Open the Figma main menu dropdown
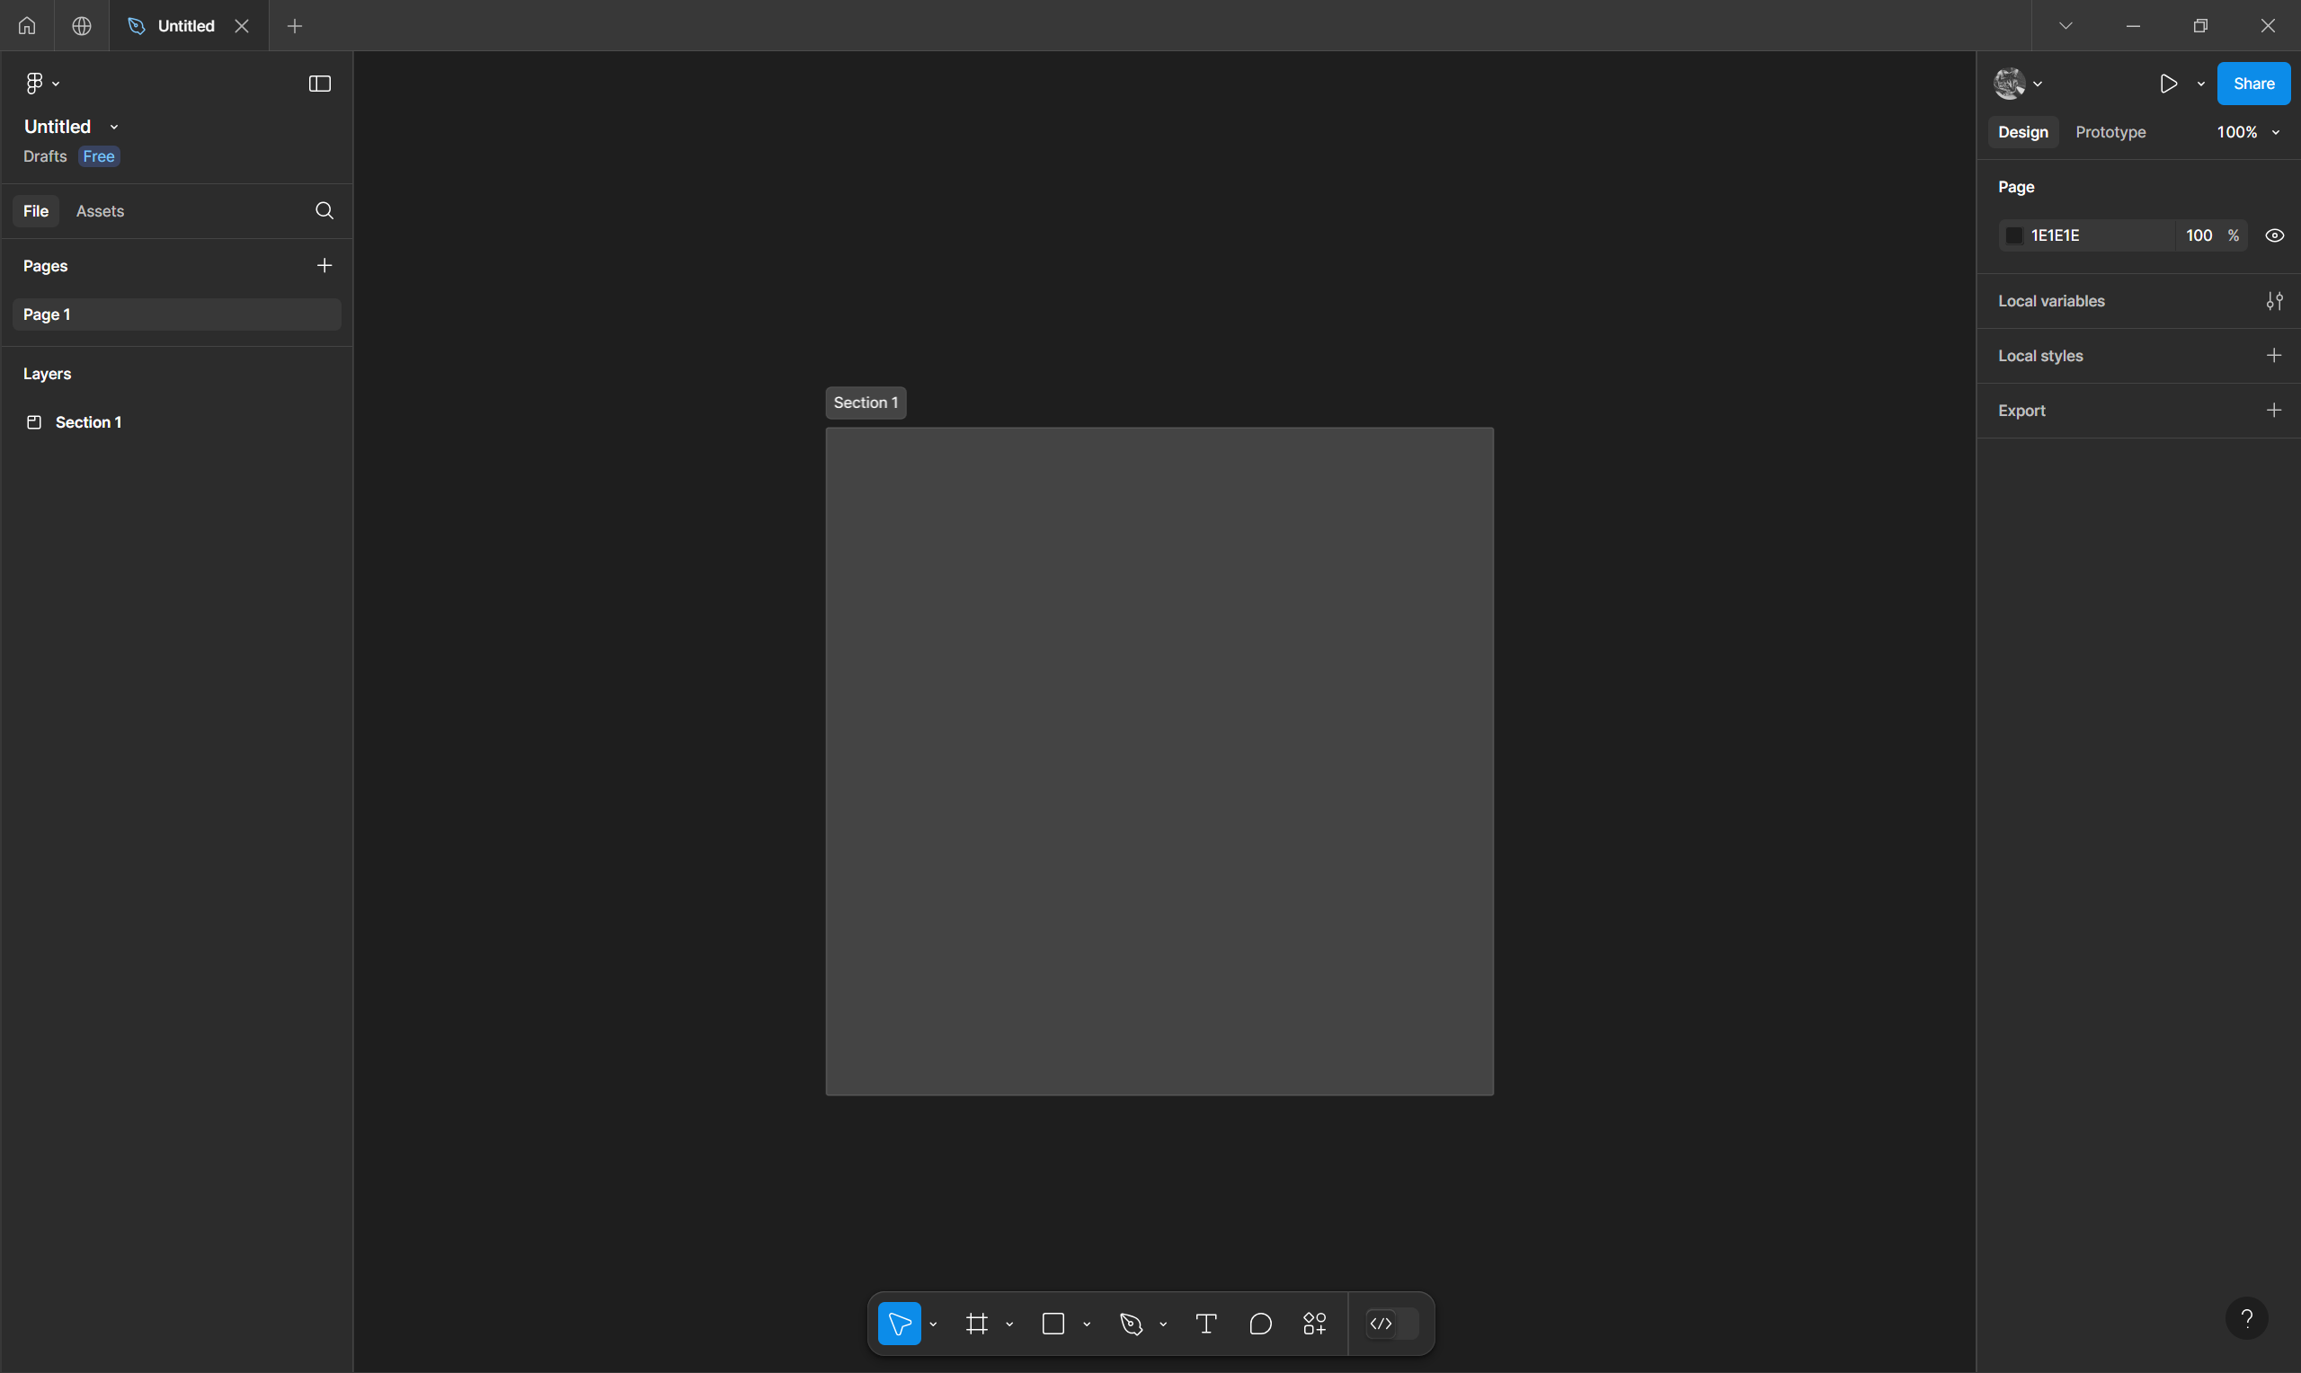 point(41,84)
